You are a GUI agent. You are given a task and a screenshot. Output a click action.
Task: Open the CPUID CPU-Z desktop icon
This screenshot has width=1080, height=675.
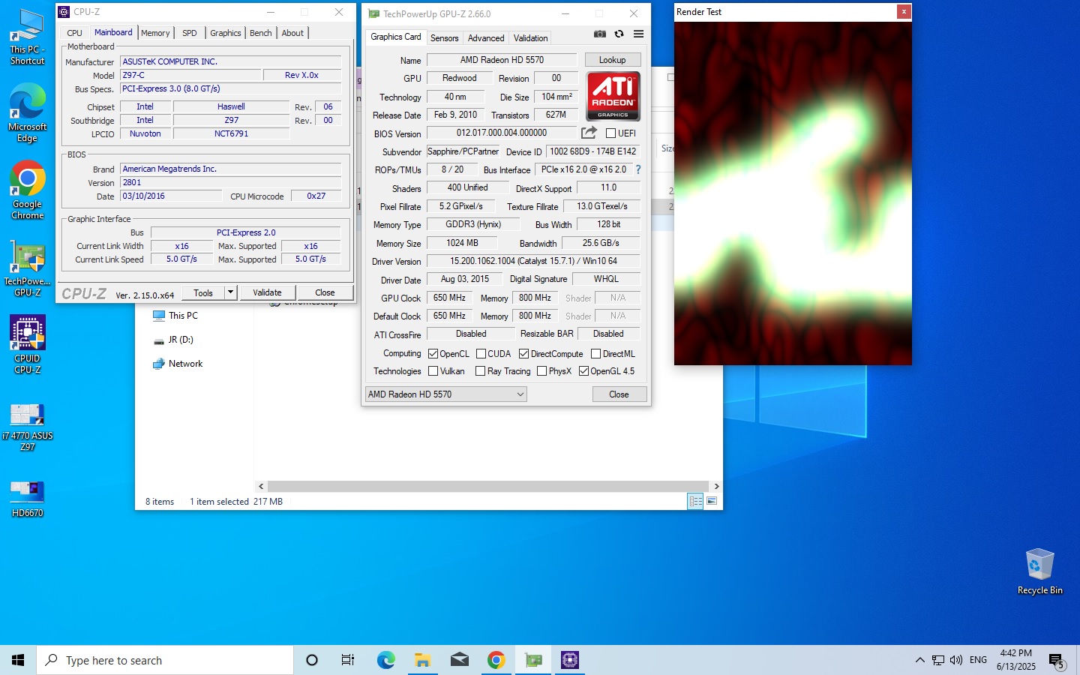28,344
